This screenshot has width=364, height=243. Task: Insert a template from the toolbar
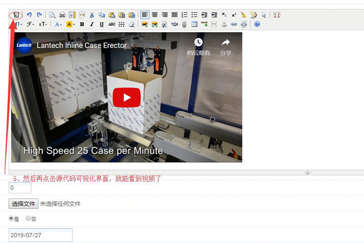tap(72, 15)
